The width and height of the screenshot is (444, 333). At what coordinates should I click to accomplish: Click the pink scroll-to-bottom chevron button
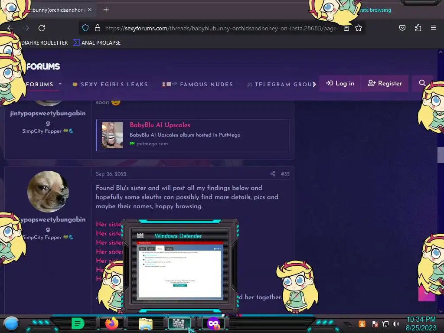427,294
